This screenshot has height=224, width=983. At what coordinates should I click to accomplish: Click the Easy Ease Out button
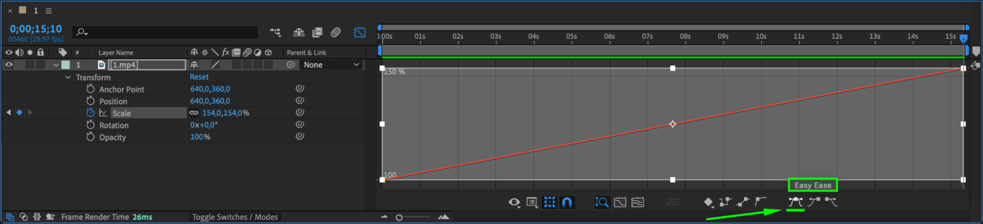[x=831, y=202]
